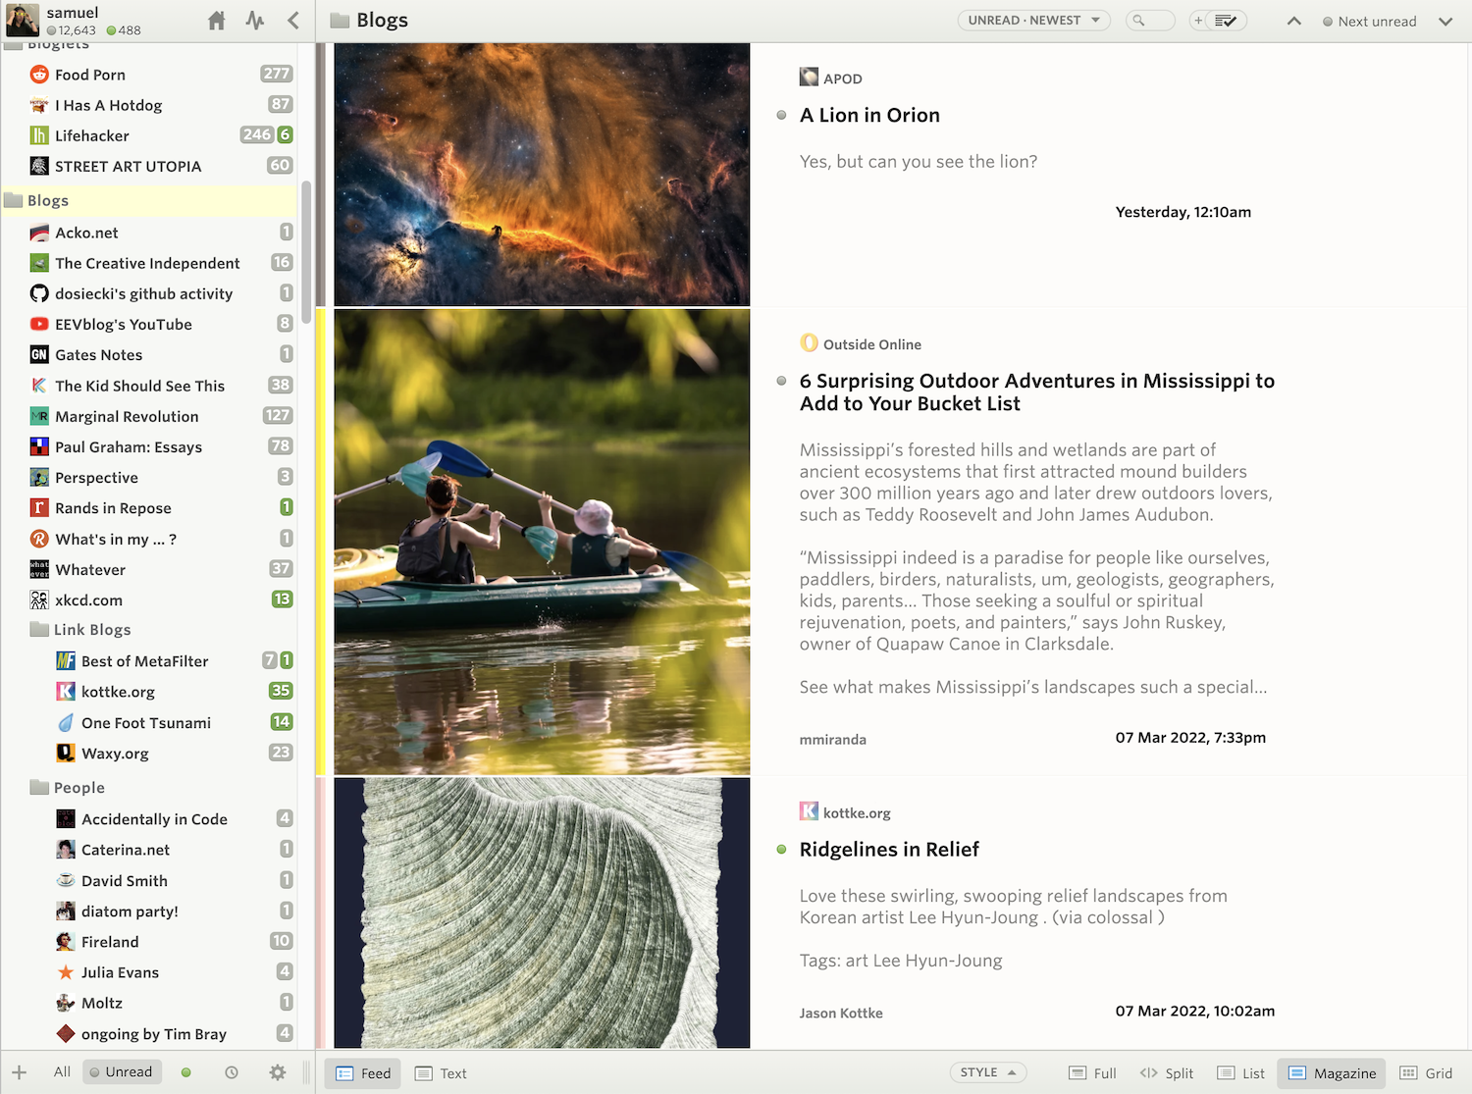This screenshot has height=1094, width=1472.
Task: Select the activity pulse icon next to Home
Action: coord(254,20)
